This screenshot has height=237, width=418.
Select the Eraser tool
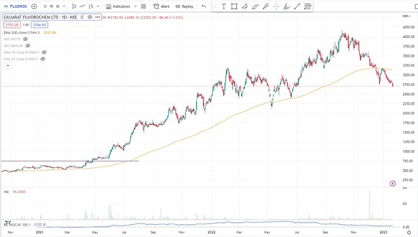287,7
